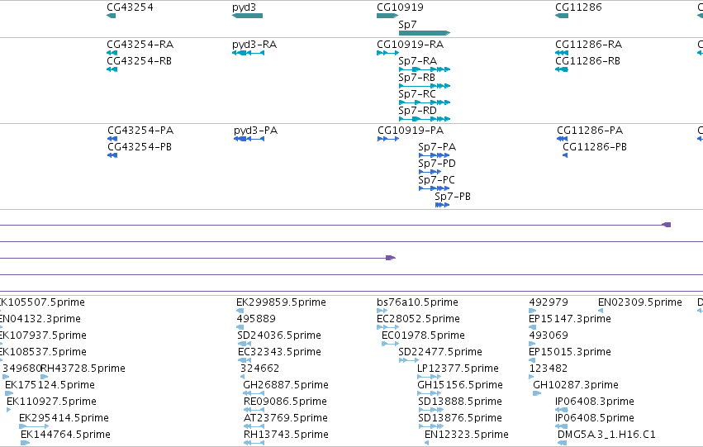Select the EN02309.5prime EST label
Viewport: 703px width, 447px height.
click(x=640, y=302)
